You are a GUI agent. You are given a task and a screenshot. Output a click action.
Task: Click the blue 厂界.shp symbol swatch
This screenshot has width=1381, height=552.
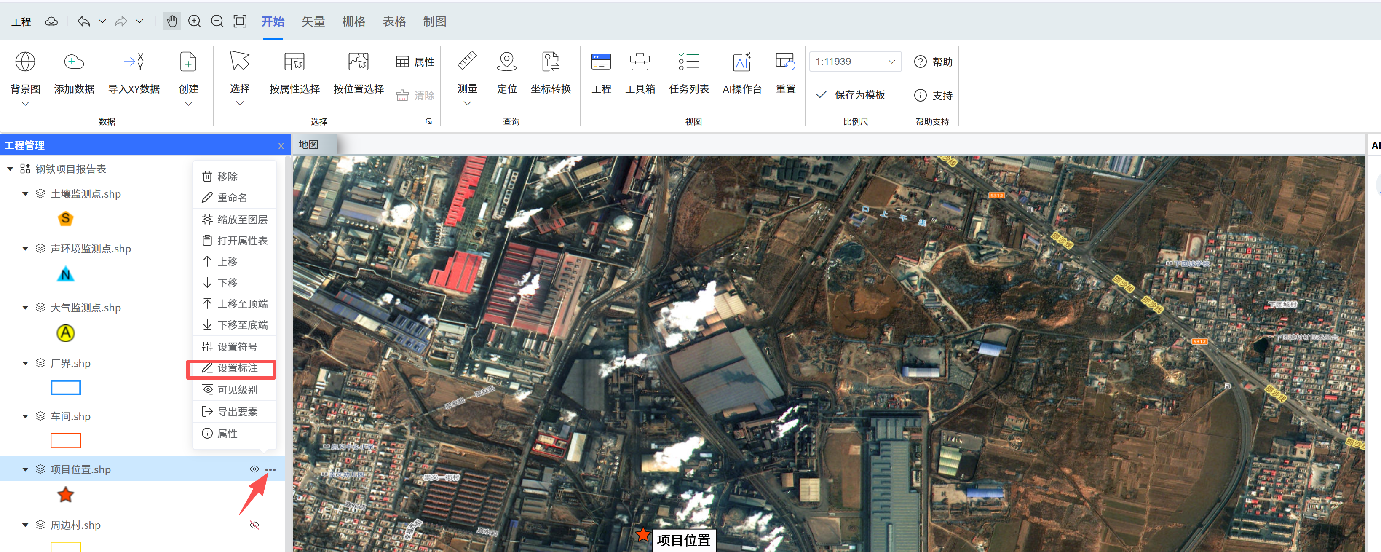pyautogui.click(x=65, y=388)
